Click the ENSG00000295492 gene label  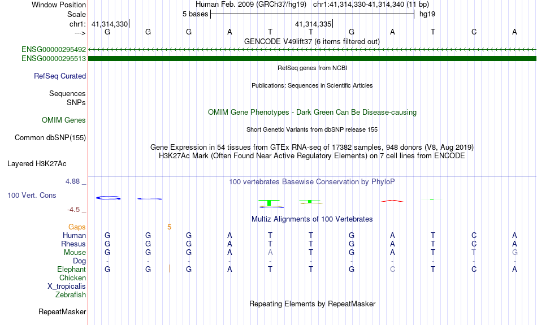(x=54, y=49)
